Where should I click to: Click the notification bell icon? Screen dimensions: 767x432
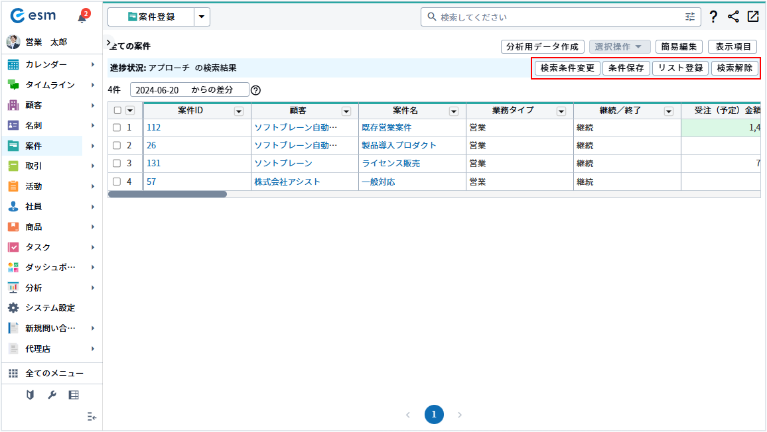(x=82, y=17)
